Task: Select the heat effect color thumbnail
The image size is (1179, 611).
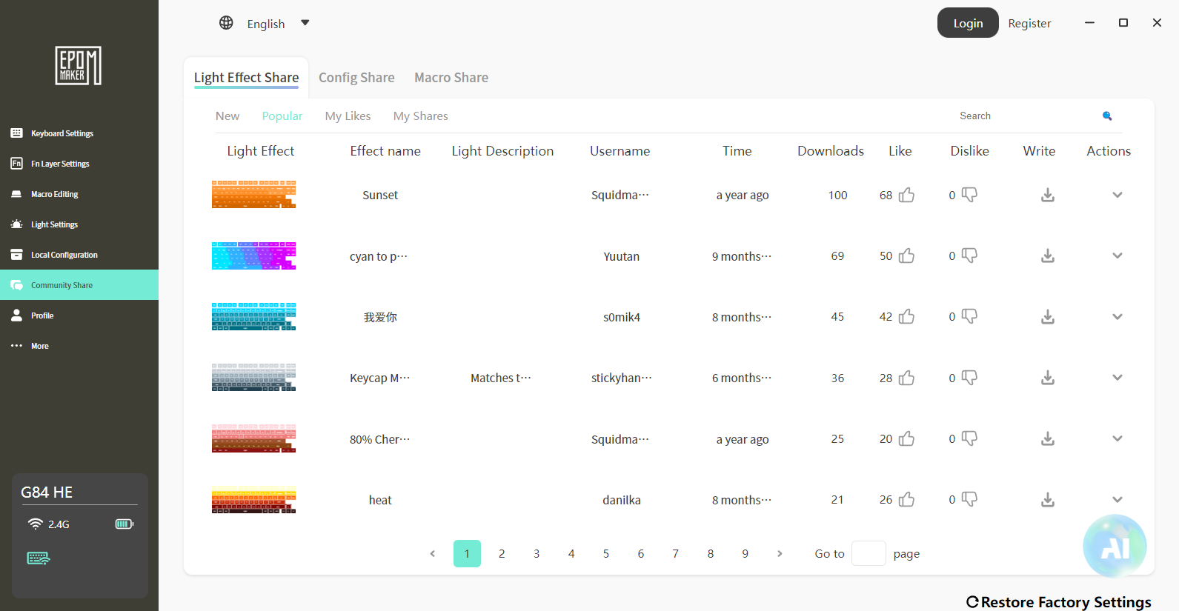Action: point(253,500)
